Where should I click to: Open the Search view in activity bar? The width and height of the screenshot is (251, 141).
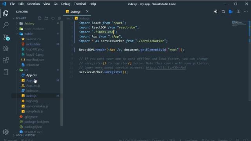(6, 25)
